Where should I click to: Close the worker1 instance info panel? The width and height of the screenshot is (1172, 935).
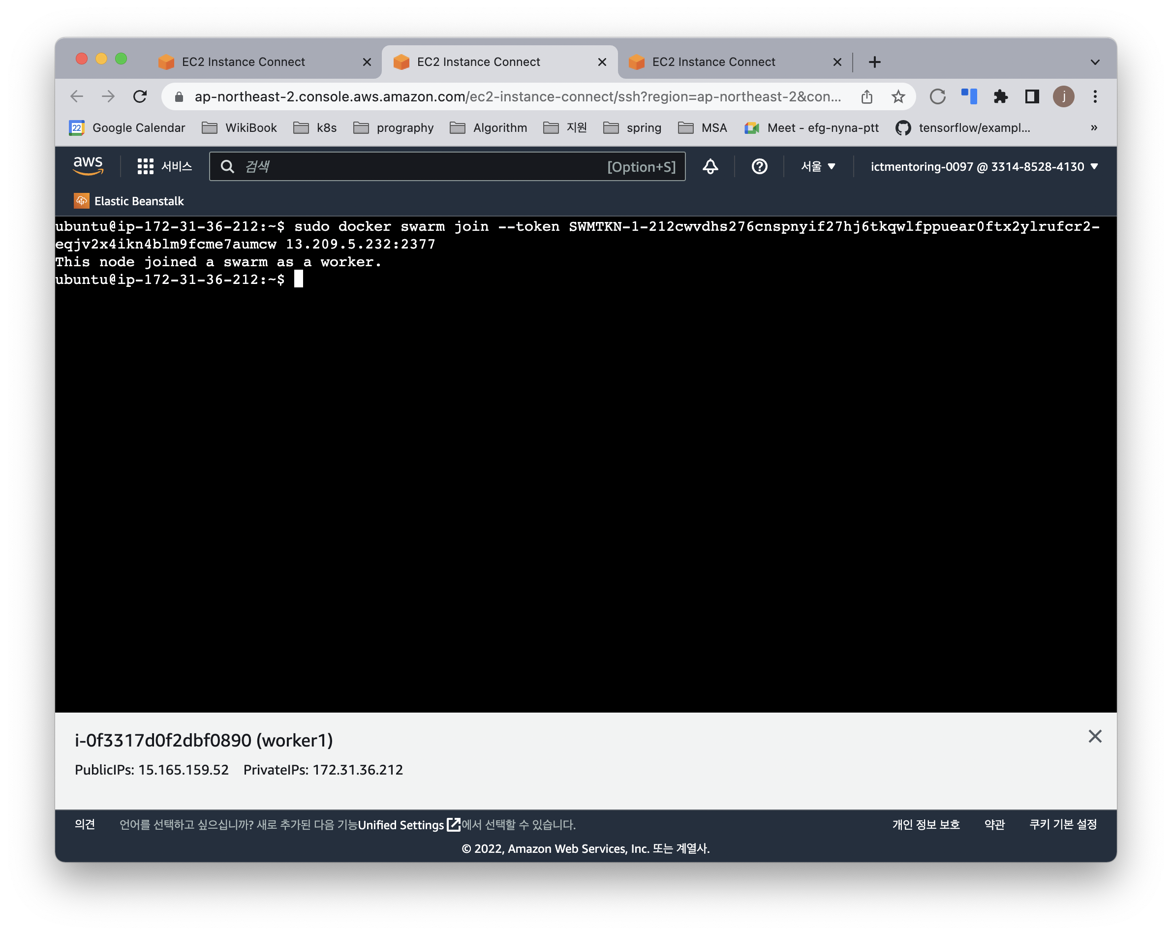1095,736
